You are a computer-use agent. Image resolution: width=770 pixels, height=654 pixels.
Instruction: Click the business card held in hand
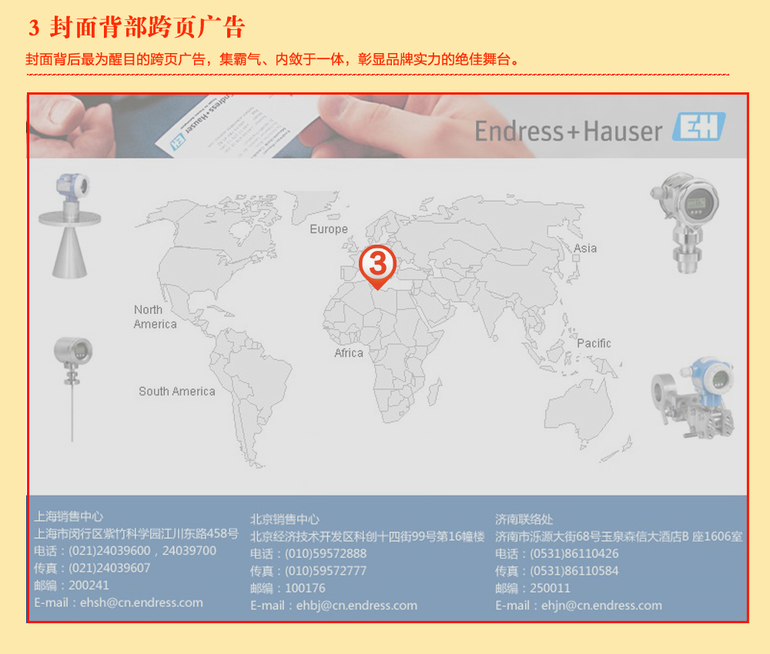[223, 125]
